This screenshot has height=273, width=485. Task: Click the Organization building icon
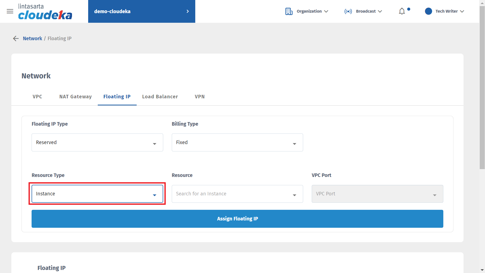click(289, 11)
